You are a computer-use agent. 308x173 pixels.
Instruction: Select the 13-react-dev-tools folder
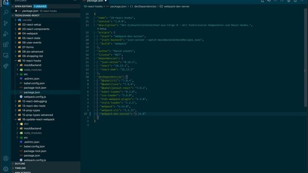34,106
